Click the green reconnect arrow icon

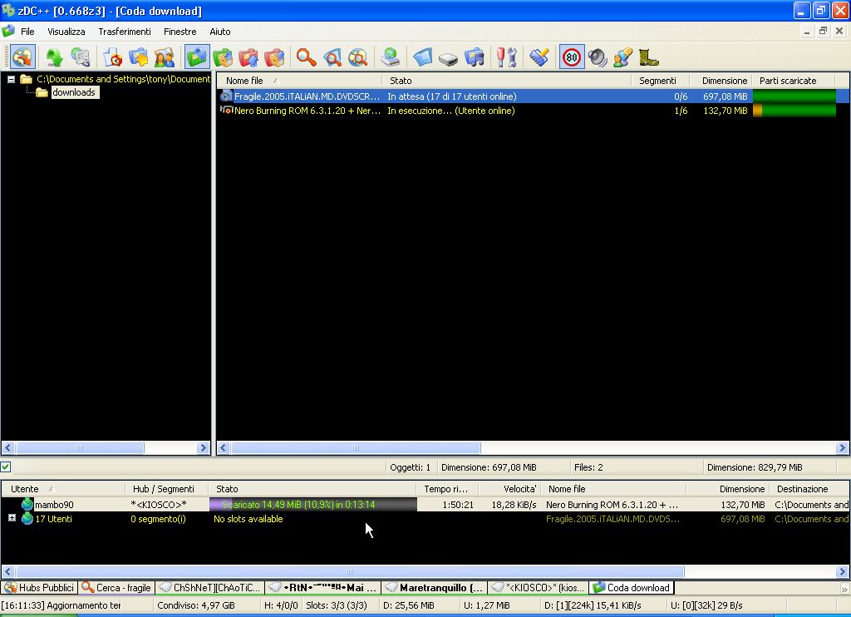[x=54, y=57]
